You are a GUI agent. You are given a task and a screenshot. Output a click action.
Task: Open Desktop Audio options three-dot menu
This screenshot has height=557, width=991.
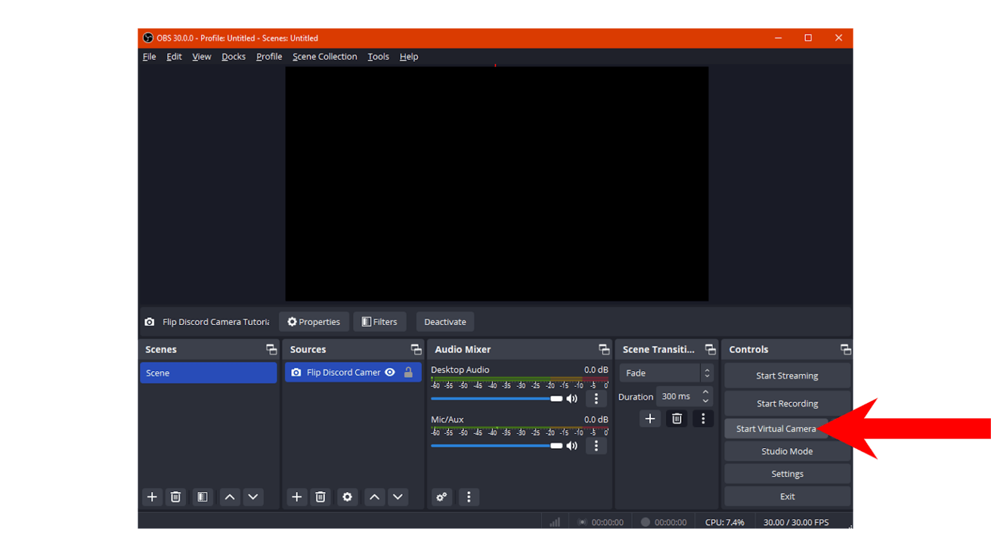(x=596, y=398)
